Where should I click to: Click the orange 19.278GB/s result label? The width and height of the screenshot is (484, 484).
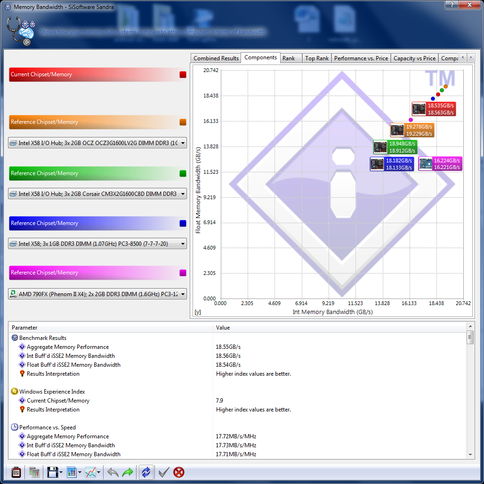click(x=412, y=130)
